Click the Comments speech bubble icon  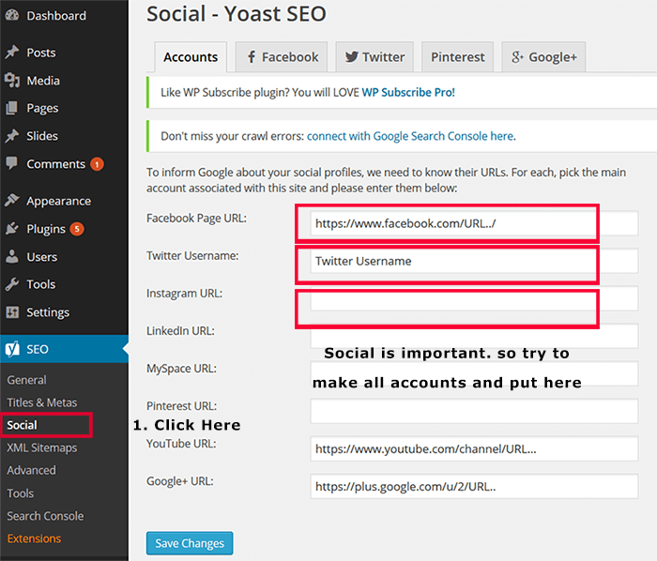pos(12,163)
